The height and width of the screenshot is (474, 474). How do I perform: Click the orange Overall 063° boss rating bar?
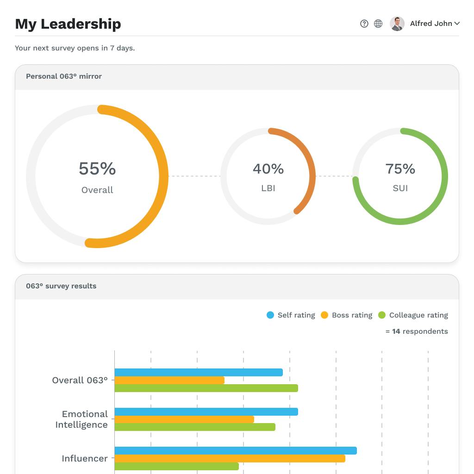coord(169,380)
